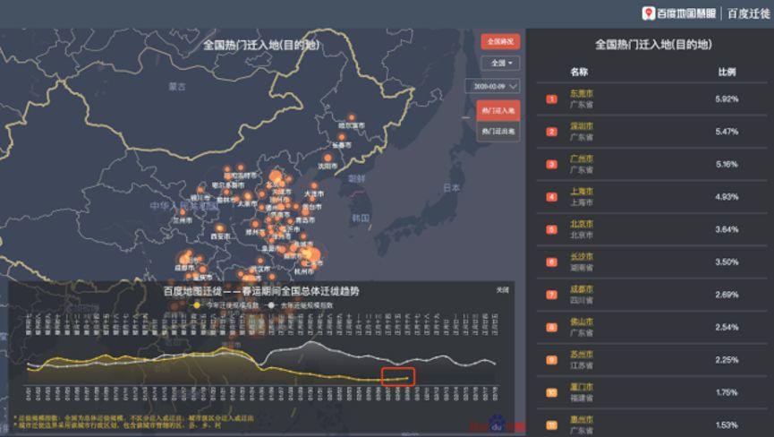Click rank badge 7 beside 成都市 in list

[551, 295]
